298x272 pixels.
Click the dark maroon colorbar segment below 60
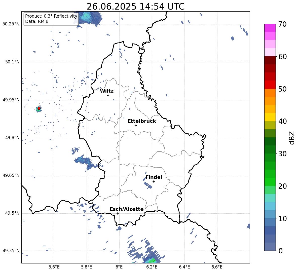click(270, 61)
